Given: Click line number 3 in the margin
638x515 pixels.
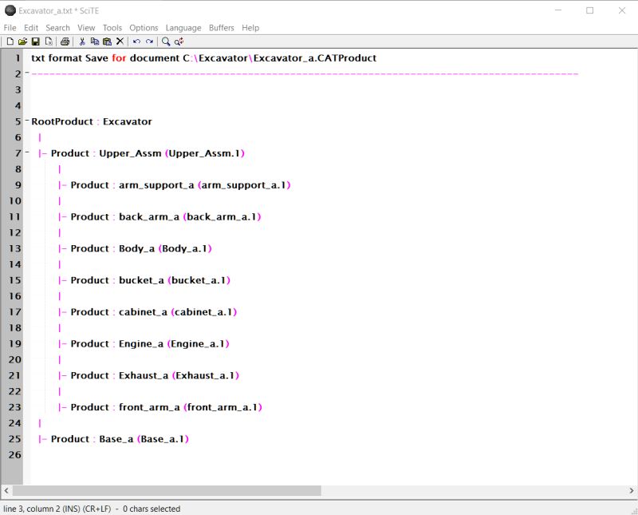Looking at the screenshot, I should (18, 89).
